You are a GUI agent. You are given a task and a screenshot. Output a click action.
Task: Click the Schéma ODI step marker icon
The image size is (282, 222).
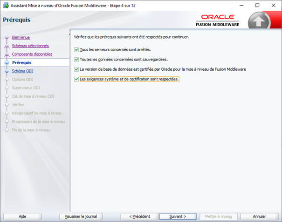(7, 71)
